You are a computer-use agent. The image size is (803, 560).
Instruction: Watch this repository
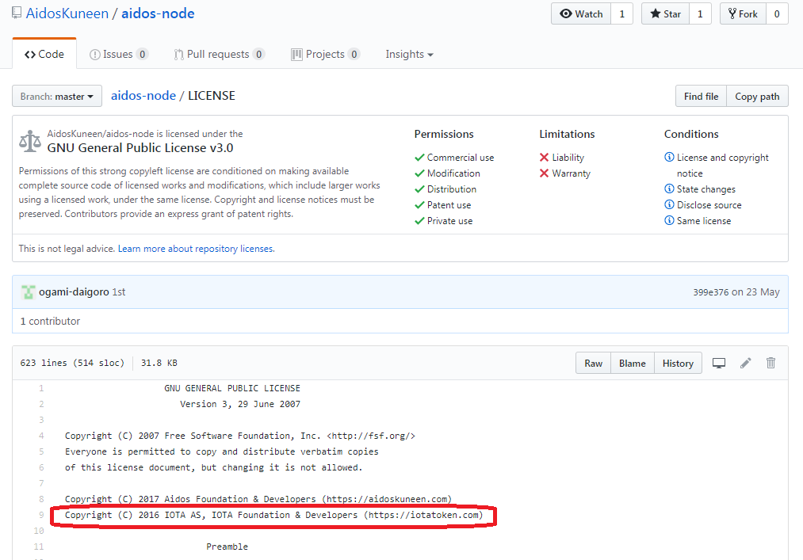(x=581, y=13)
